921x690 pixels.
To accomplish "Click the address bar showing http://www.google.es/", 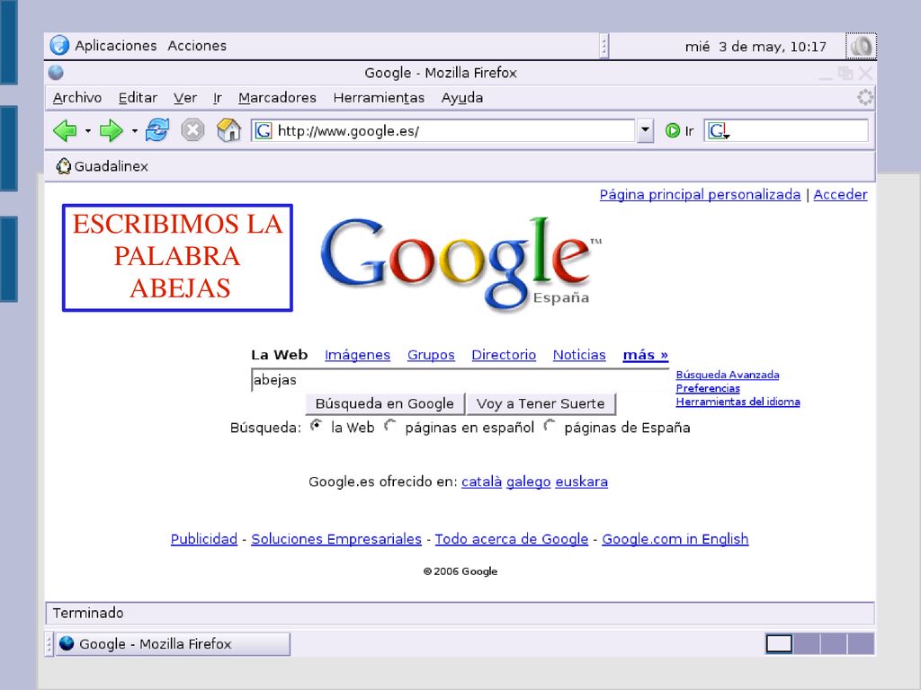I will [443, 131].
